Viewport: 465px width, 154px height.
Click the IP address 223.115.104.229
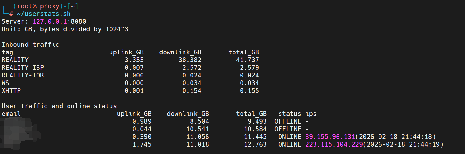pos(334,144)
